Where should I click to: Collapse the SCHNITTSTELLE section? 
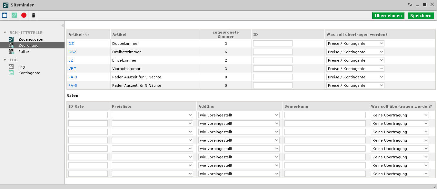[x=5, y=33]
